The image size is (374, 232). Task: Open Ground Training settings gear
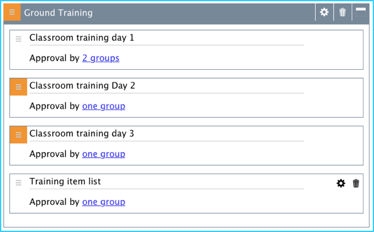pos(324,12)
